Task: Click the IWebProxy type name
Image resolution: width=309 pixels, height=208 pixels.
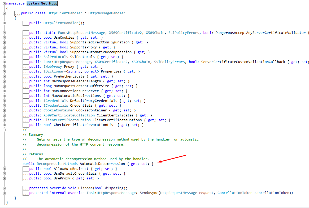Action: [x=53, y=67]
